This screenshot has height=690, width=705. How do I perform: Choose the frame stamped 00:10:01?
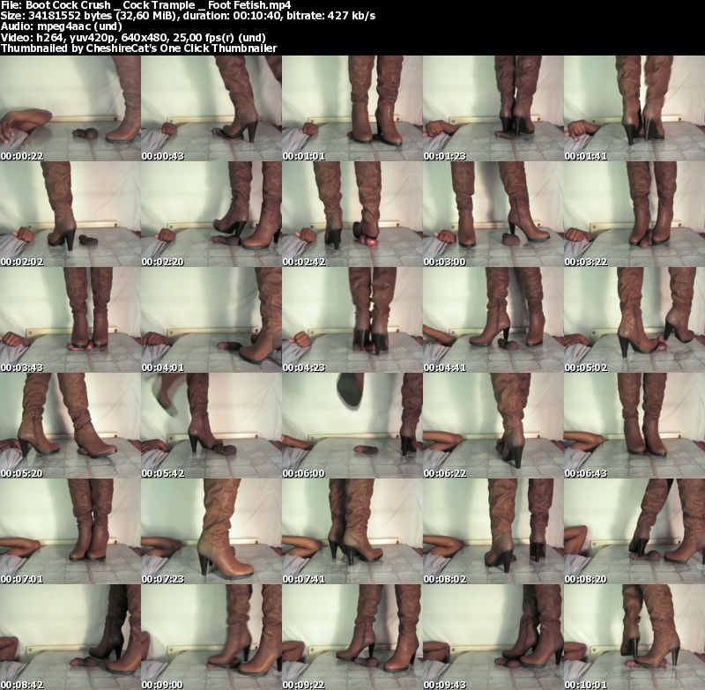pyautogui.click(x=634, y=637)
